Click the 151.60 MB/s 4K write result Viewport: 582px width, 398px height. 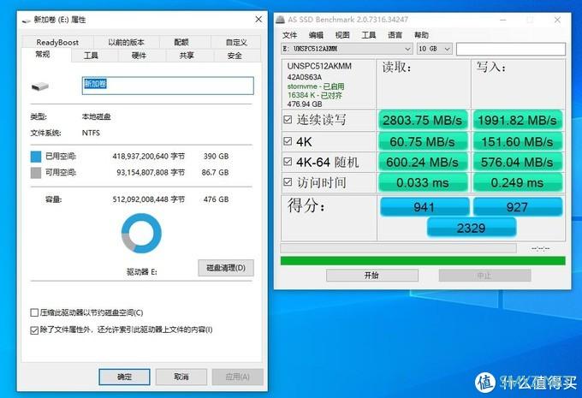(518, 142)
